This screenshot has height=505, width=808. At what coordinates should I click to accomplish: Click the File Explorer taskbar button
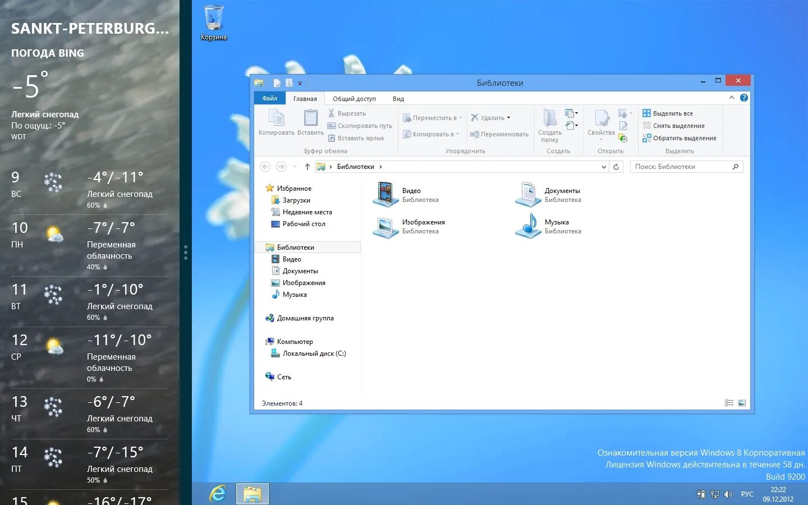click(252, 494)
